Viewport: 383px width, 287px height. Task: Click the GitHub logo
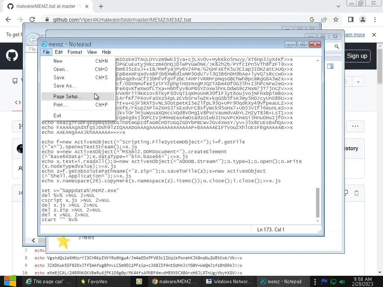12,56
